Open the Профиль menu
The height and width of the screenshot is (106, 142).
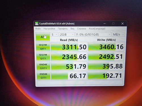click(63, 29)
